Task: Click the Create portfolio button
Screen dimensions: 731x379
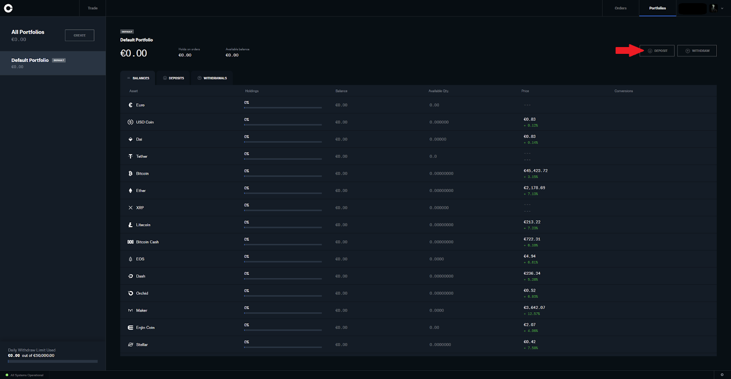Action: 79,35
